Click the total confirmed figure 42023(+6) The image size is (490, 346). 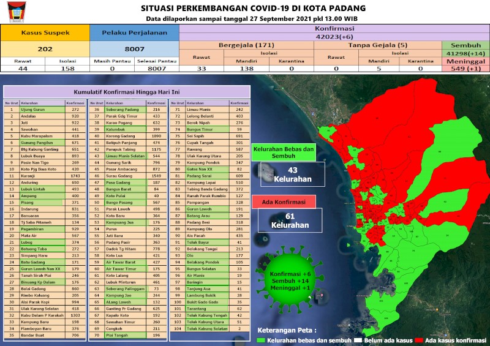334,37
